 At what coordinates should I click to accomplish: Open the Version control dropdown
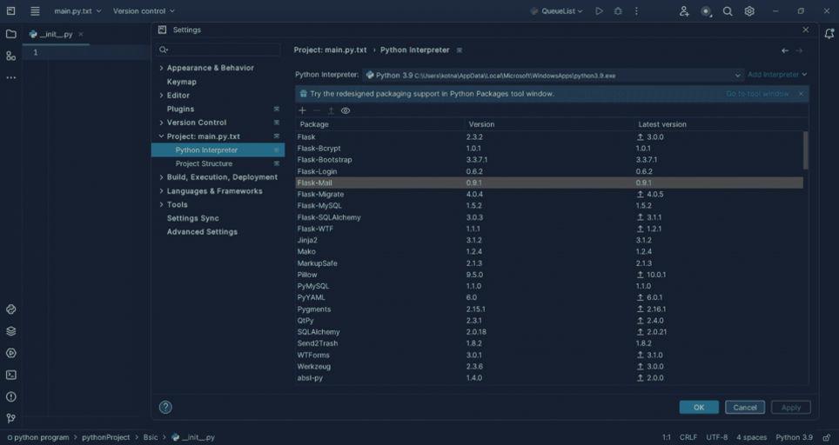(x=144, y=10)
